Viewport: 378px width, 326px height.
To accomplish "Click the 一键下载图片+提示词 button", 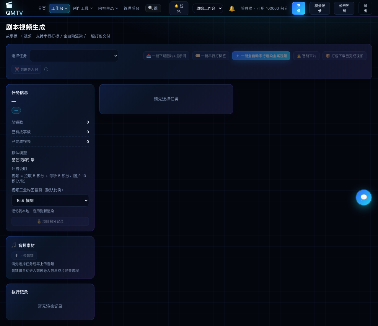I will [x=166, y=56].
